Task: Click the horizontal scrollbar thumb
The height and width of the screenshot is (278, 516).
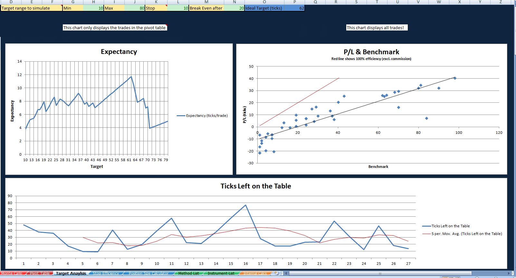Action: [x=380, y=273]
